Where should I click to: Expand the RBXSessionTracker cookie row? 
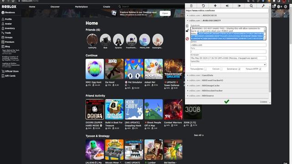(227, 91)
